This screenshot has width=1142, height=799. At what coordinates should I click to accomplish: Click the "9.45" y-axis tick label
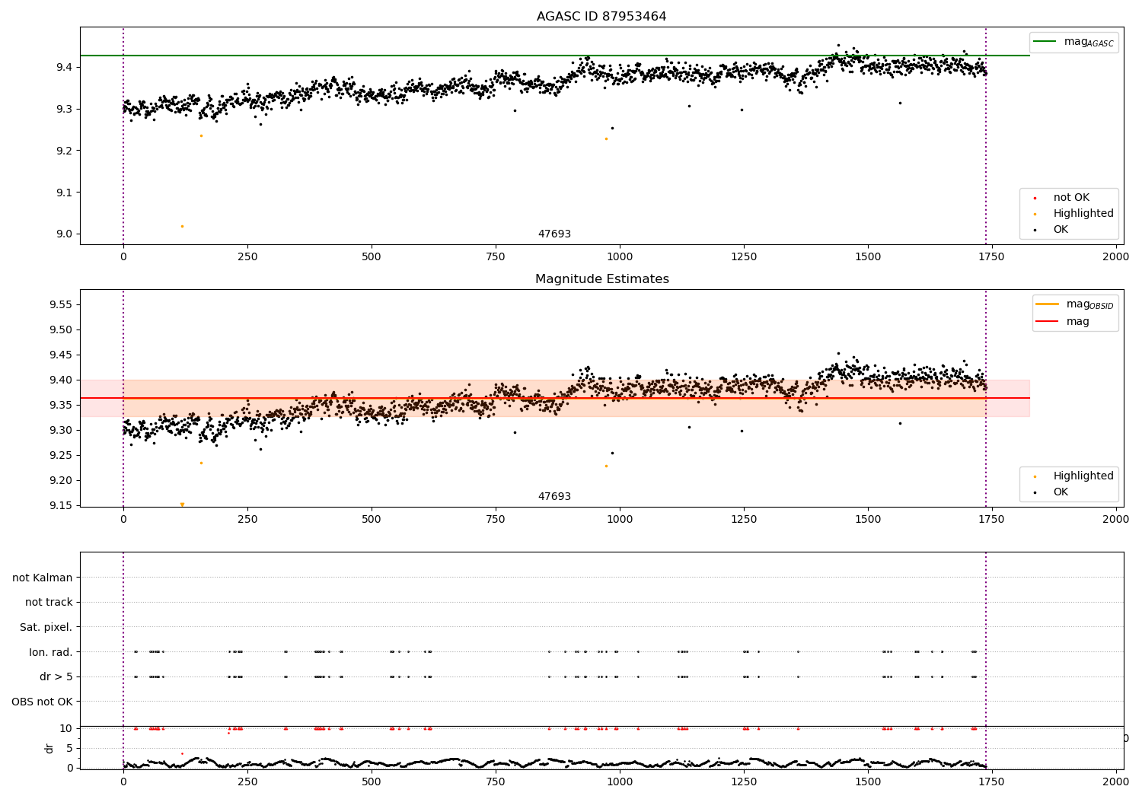tap(61, 355)
